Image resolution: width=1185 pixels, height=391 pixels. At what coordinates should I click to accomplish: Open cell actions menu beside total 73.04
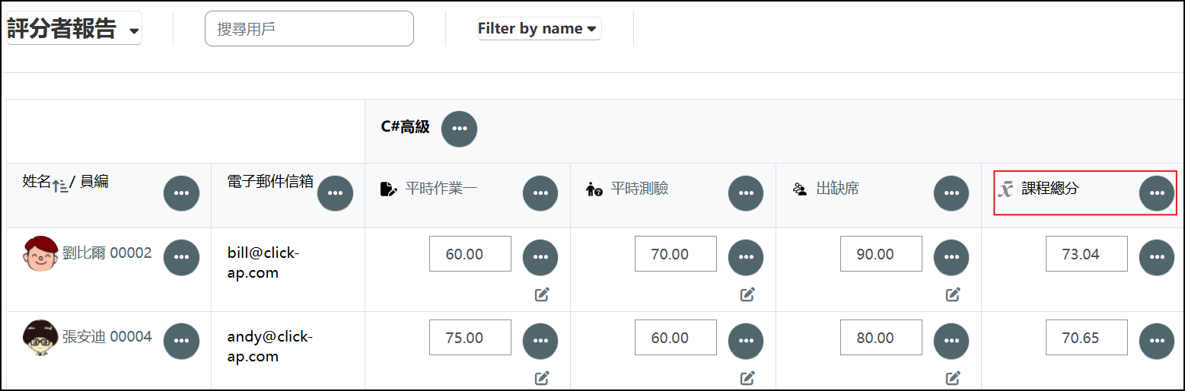[x=1157, y=257]
